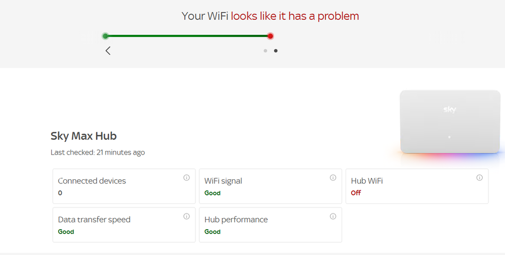Open the Hub WiFi card
This screenshot has height=255, width=505.
click(x=416, y=186)
